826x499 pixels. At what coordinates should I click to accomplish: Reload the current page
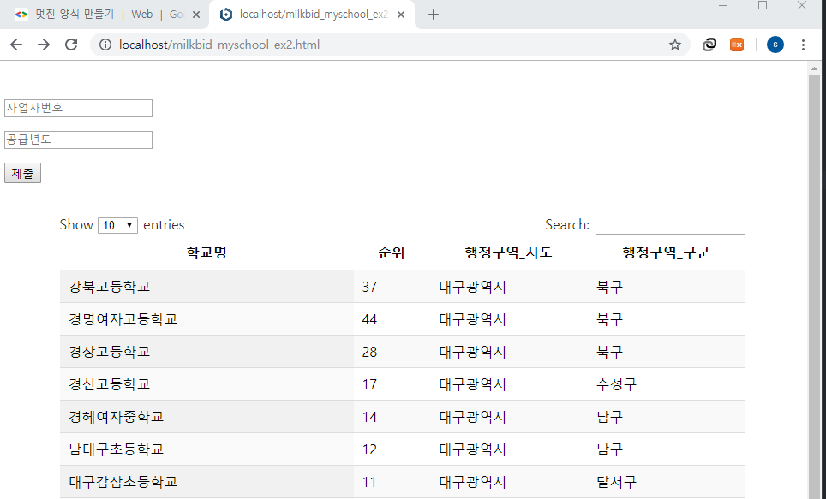[72, 45]
